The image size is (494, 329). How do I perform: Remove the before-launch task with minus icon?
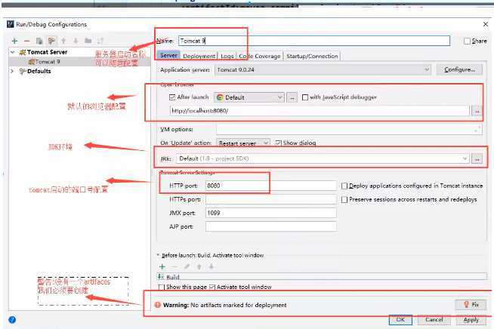click(x=174, y=266)
